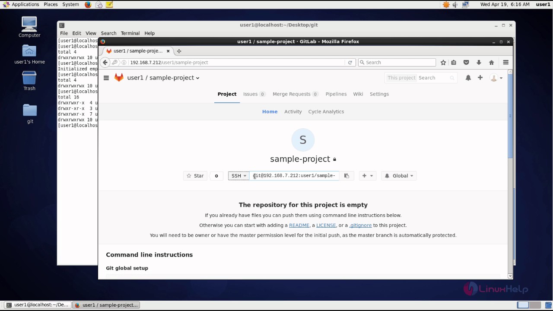Open Pocket icon in Firefox toolbar
The width and height of the screenshot is (553, 311).
[466, 62]
